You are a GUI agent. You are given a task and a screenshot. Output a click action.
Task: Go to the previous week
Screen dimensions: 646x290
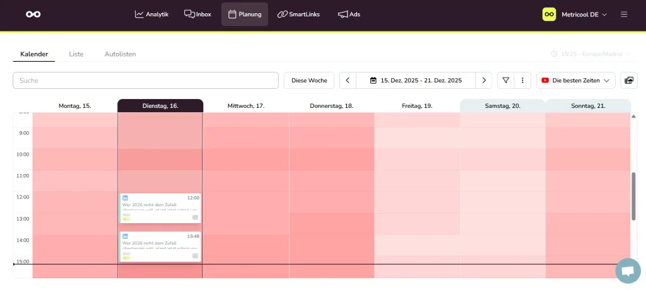(348, 80)
